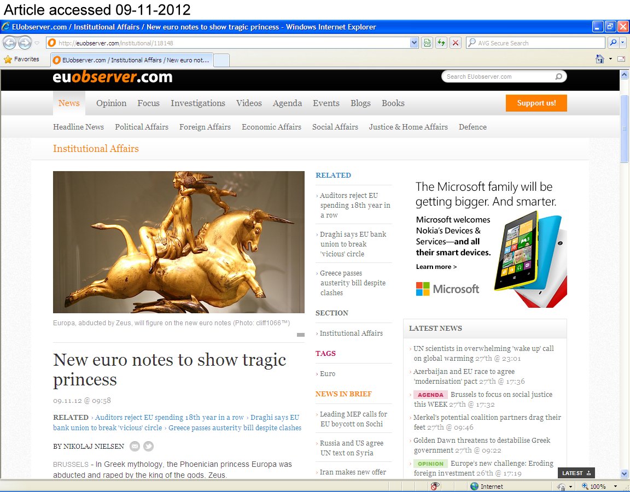
Task: Click the browser Forward arrow button
Action: (25, 43)
